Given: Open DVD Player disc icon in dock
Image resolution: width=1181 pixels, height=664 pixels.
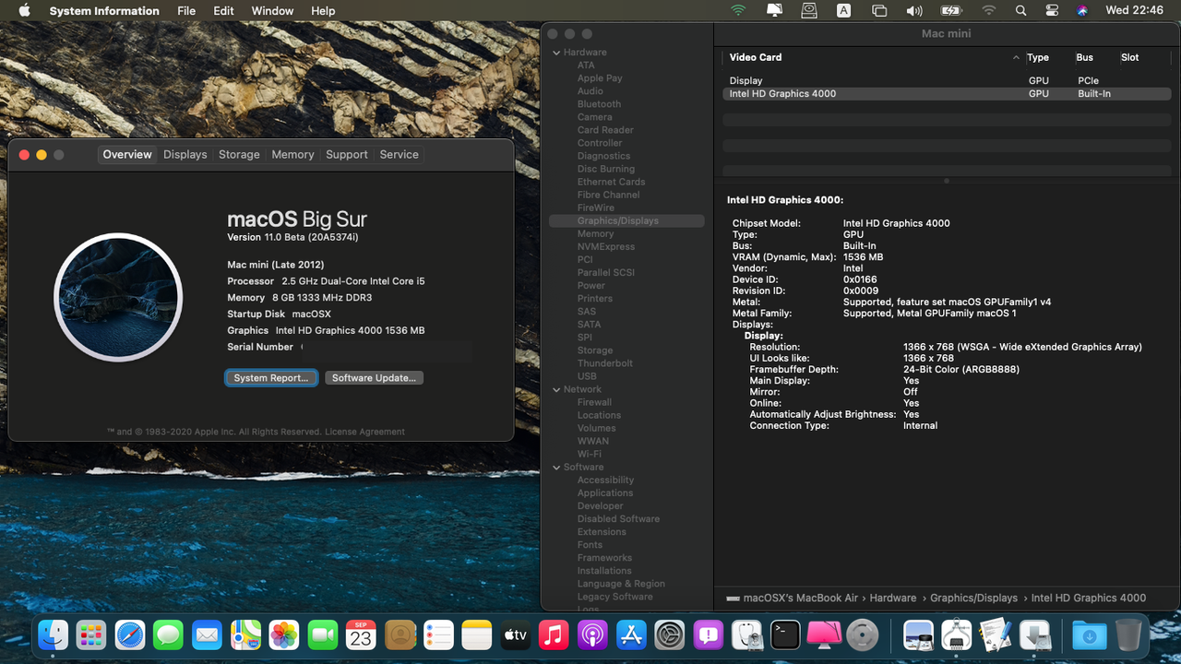Looking at the screenshot, I should click(863, 634).
